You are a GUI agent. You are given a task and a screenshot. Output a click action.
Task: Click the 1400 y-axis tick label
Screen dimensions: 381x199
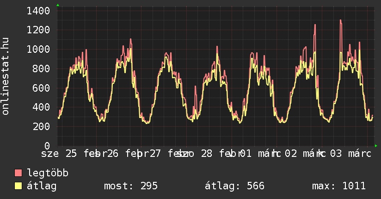pos(38,11)
